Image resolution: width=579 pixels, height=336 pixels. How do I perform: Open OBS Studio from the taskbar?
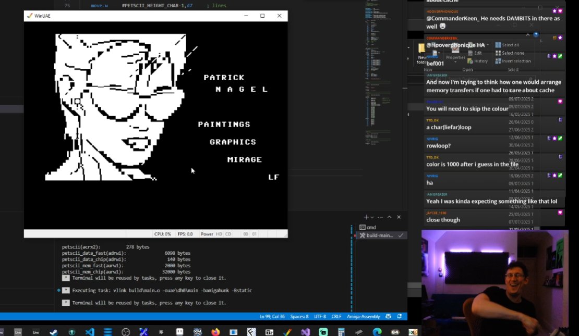126,332
